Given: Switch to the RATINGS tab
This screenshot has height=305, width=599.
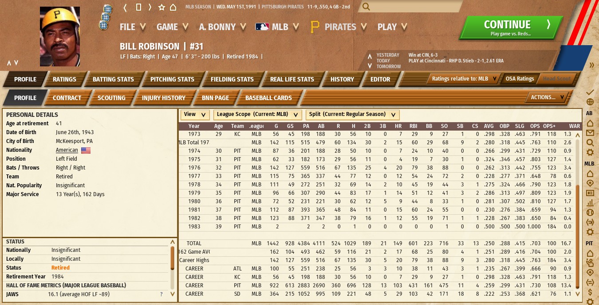Looking at the screenshot, I should pyautogui.click(x=64, y=79).
